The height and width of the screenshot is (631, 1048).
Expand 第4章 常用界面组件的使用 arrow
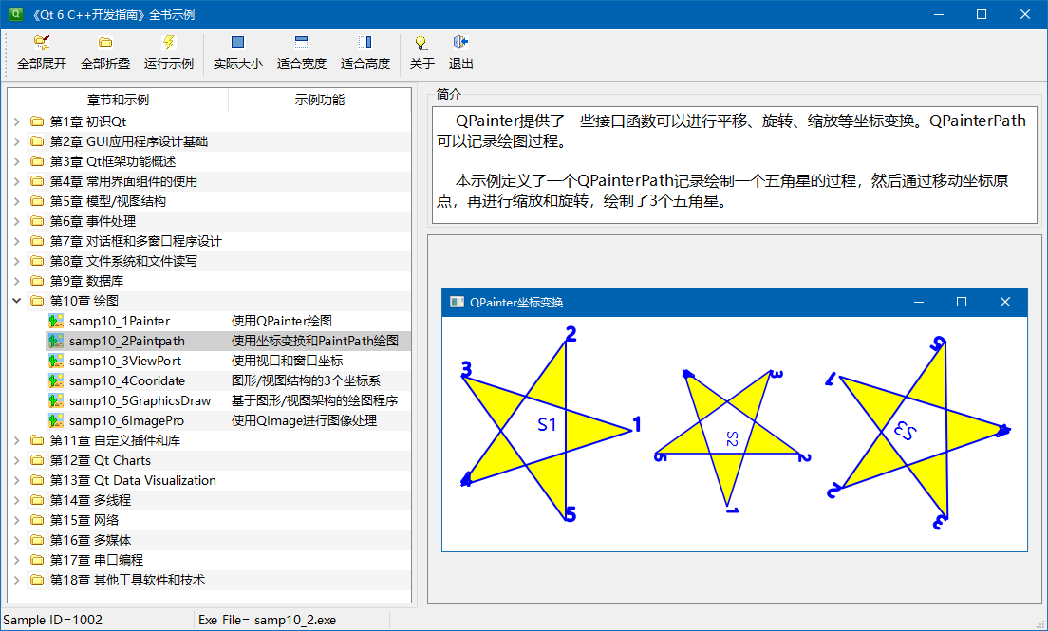coord(17,181)
